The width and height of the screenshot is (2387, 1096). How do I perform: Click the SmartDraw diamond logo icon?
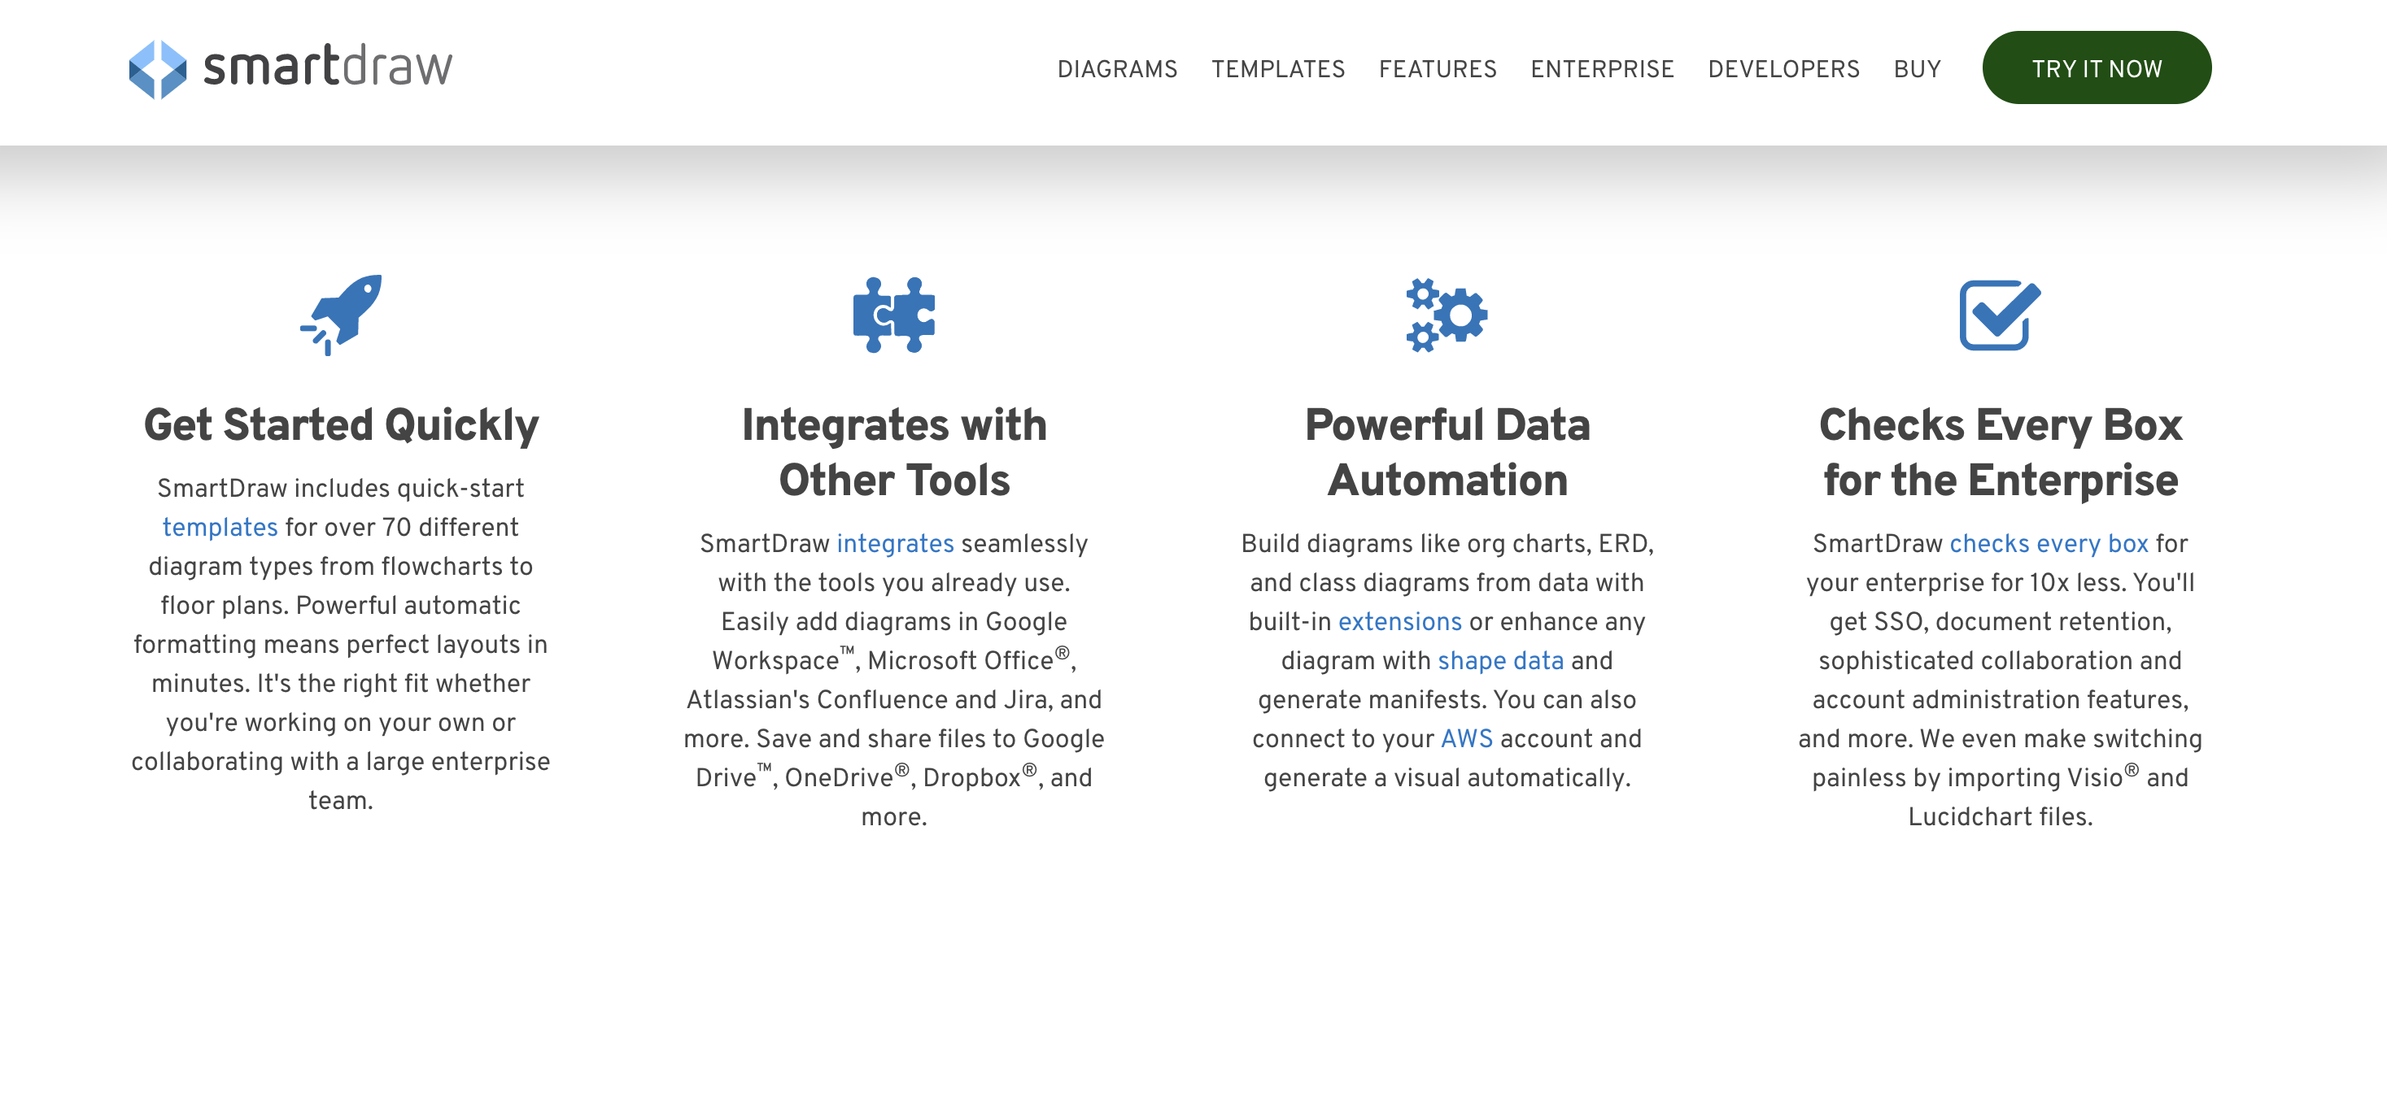click(x=156, y=68)
